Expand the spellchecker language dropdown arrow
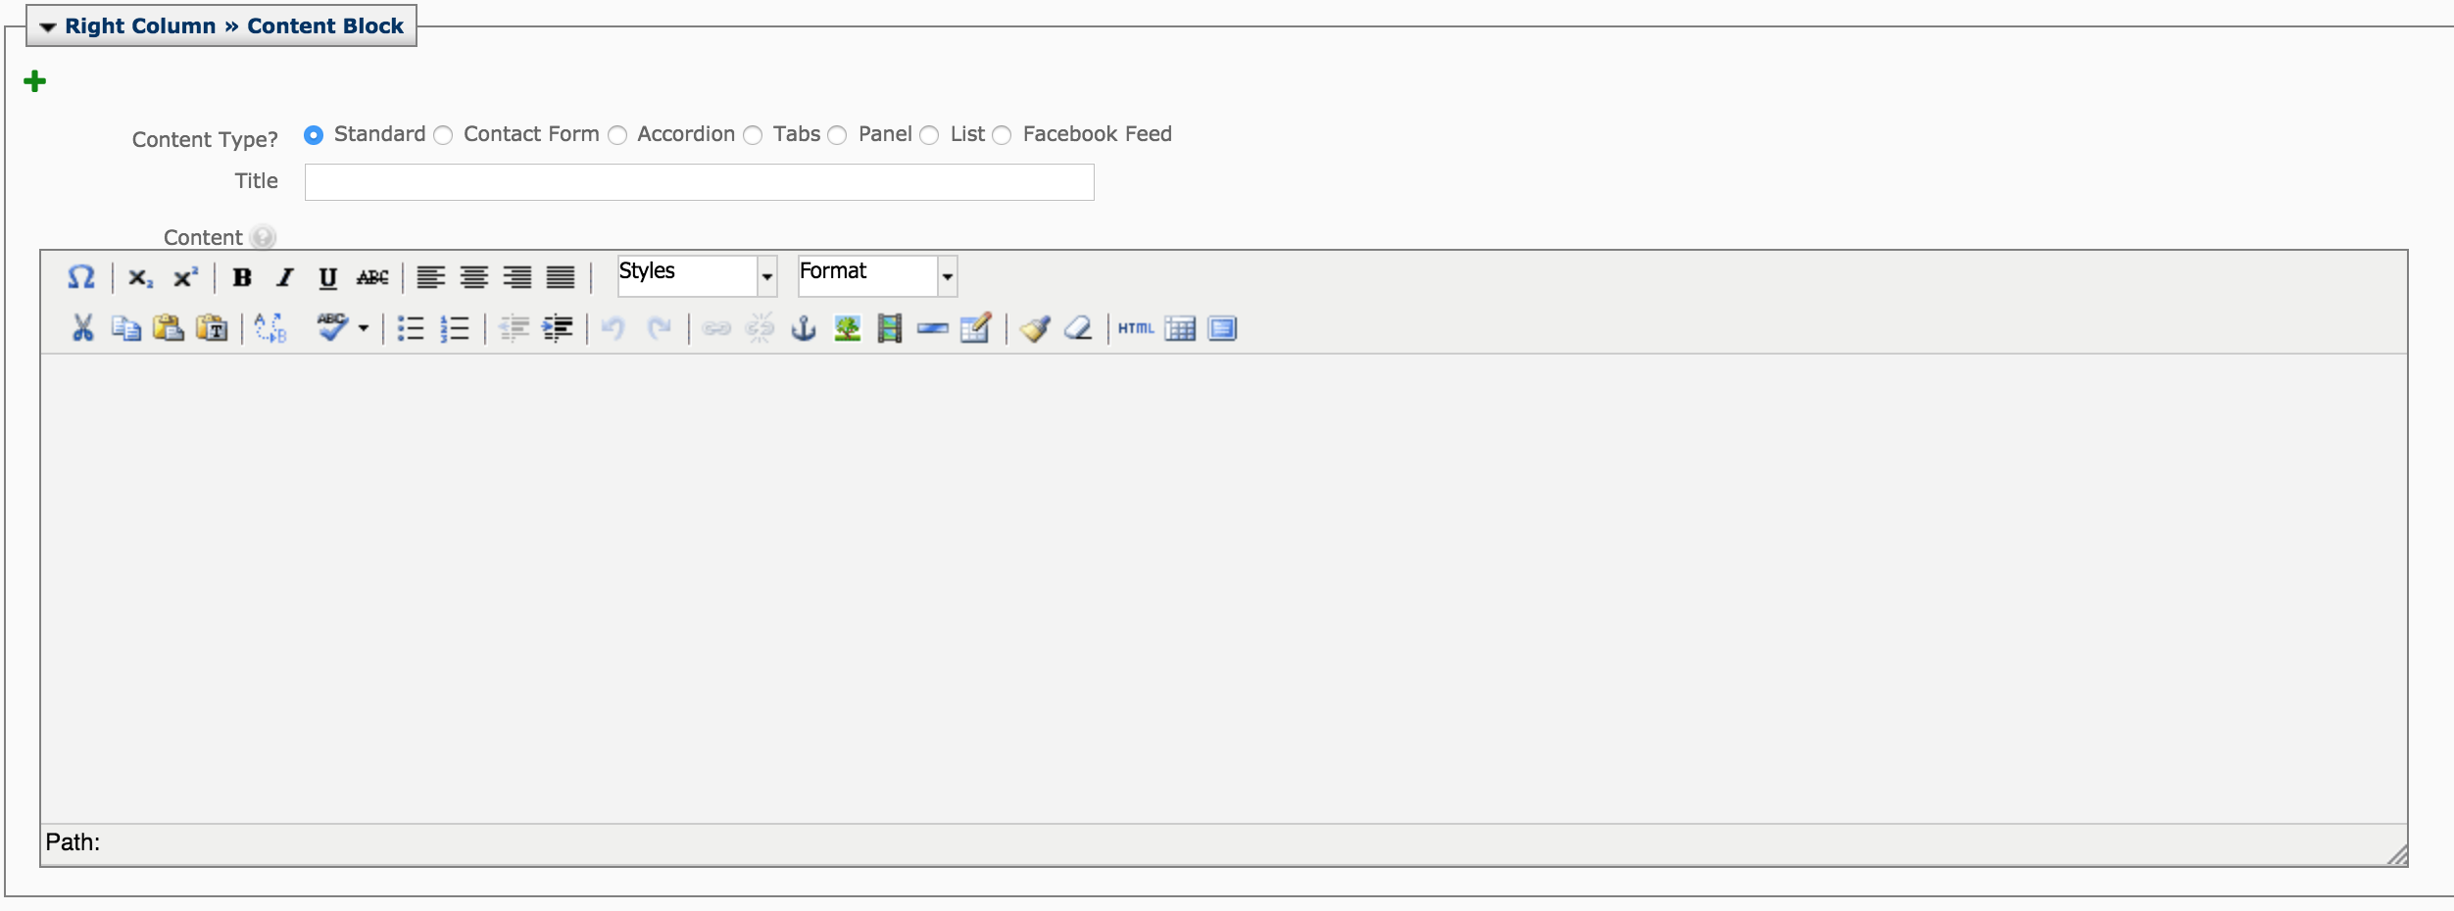Screen dimensions: 2454x911 pos(364,328)
